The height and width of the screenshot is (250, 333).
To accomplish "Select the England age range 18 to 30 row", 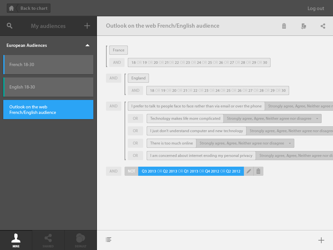I will click(218, 90).
